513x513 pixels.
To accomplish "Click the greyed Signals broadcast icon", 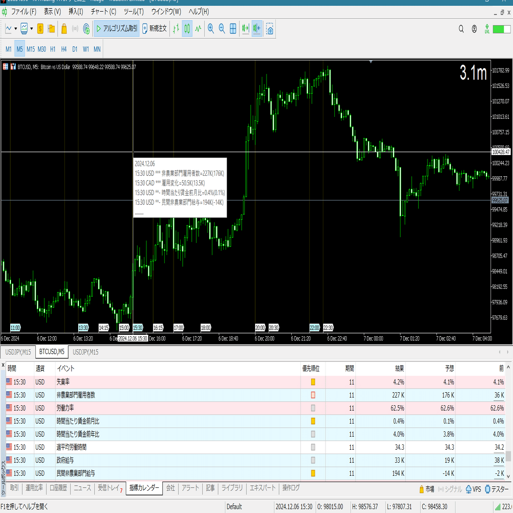I will [x=75, y=29].
